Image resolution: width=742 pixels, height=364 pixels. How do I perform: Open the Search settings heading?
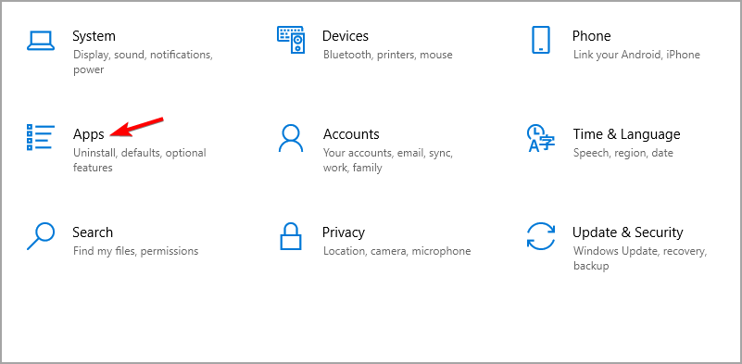pos(93,232)
